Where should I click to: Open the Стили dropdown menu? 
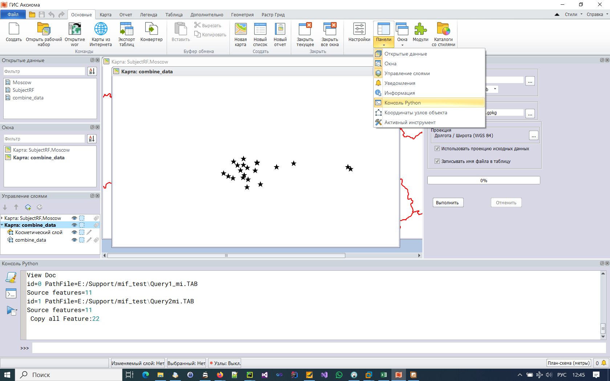tap(573, 15)
